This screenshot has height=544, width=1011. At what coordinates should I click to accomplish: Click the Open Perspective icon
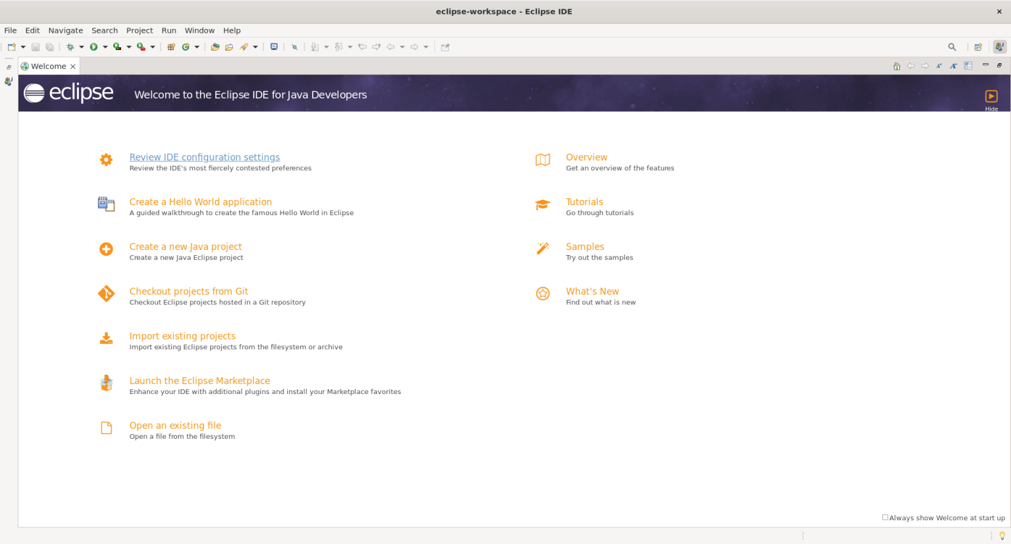pyautogui.click(x=978, y=47)
